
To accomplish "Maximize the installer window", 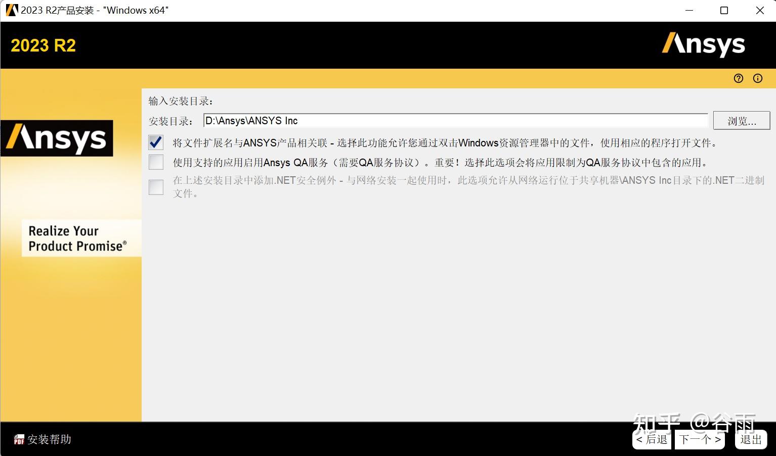I will (724, 10).
